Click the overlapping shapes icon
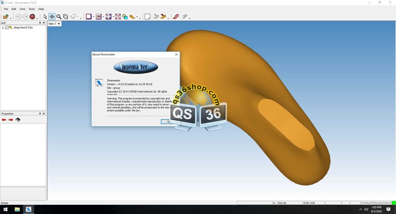The width and height of the screenshot is (396, 214). (125, 17)
